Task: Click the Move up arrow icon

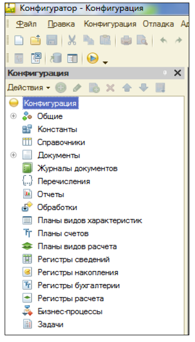Action: (x=127, y=88)
